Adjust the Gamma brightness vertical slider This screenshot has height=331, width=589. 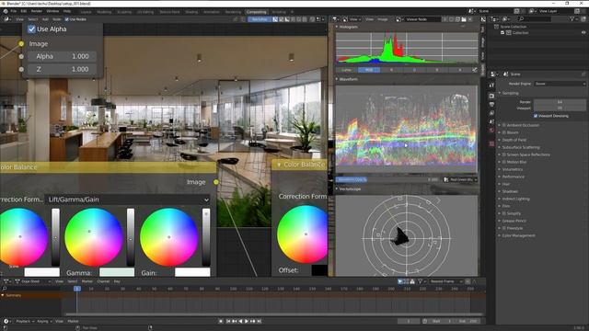(131, 237)
